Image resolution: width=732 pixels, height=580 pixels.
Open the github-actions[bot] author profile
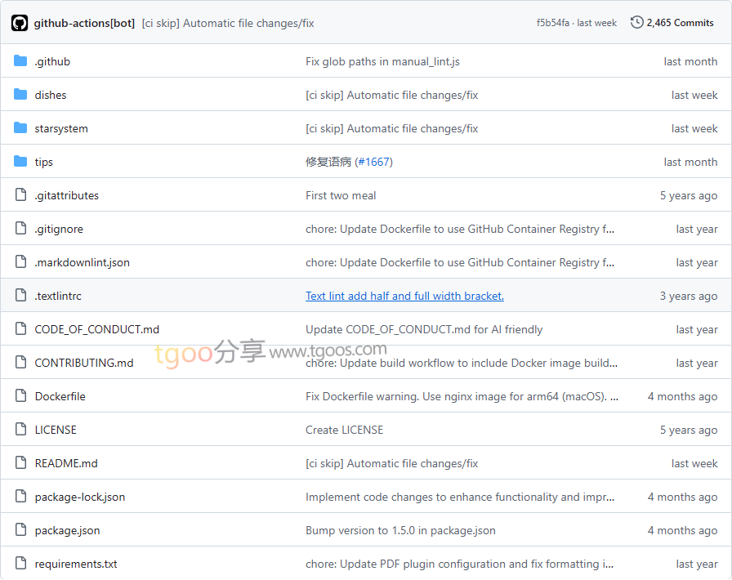tap(84, 23)
